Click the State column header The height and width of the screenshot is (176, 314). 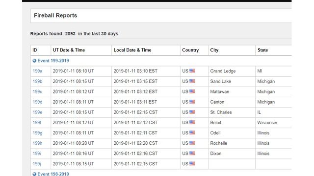(262, 50)
